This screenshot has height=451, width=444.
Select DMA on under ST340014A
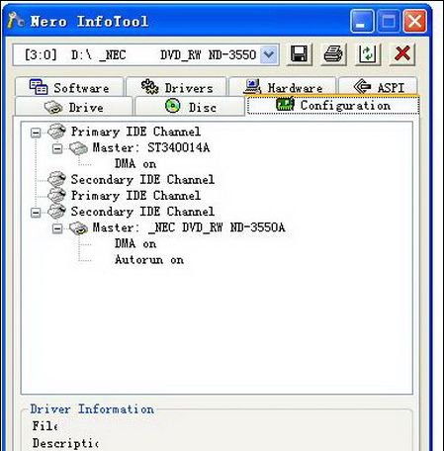pos(135,163)
